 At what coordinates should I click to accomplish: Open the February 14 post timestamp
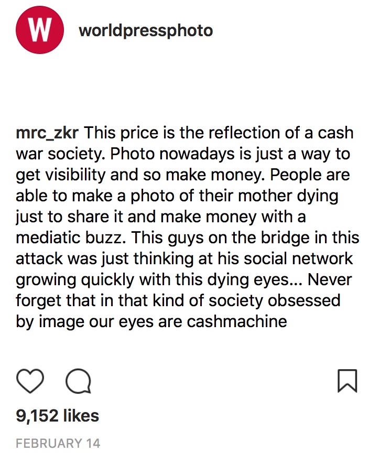tap(58, 443)
